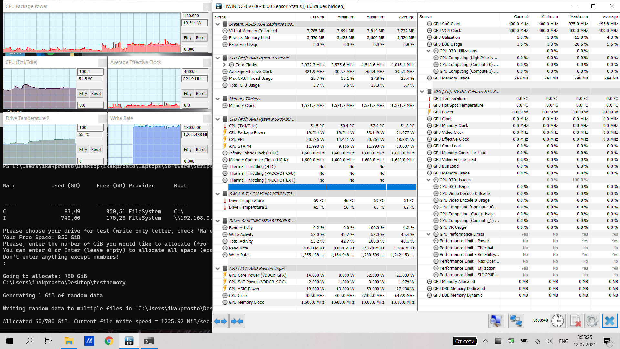
Task: Click Reset in Drive Temperature 2 graph
Action: [x=96, y=150]
